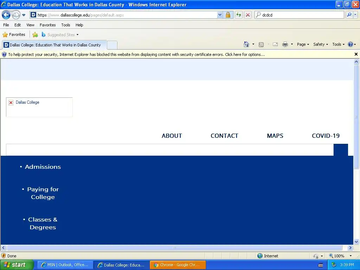
Task: Click the search box containing dcdcd
Action: 299,15
